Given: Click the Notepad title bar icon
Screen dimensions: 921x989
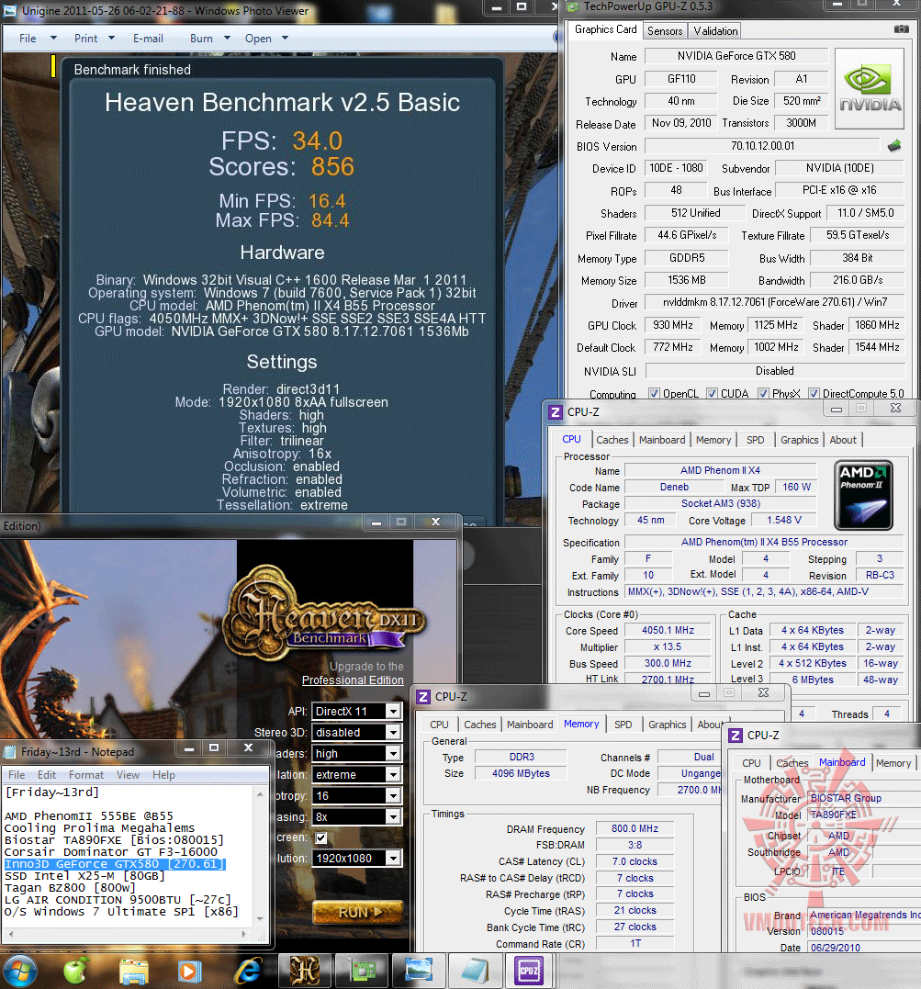Looking at the screenshot, I should (9, 752).
